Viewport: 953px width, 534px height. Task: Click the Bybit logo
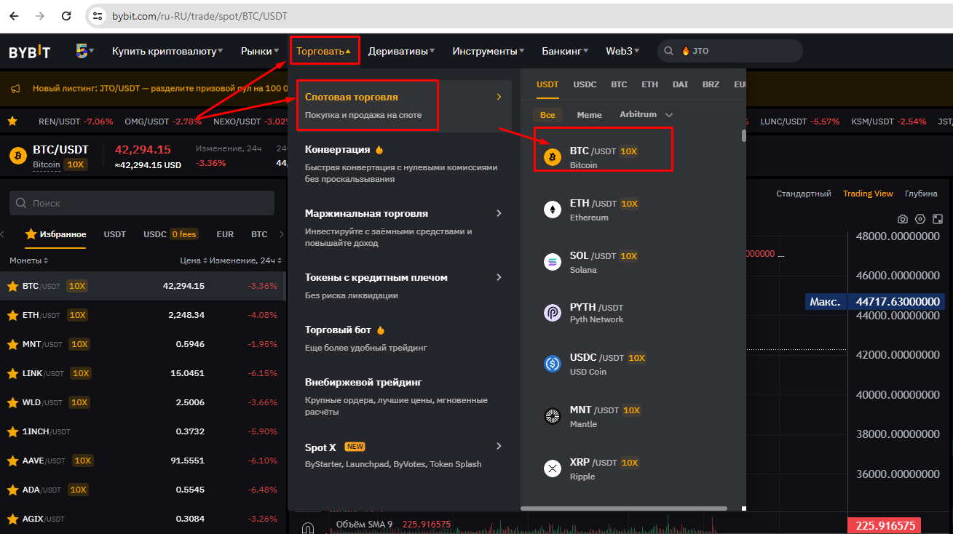coord(30,52)
